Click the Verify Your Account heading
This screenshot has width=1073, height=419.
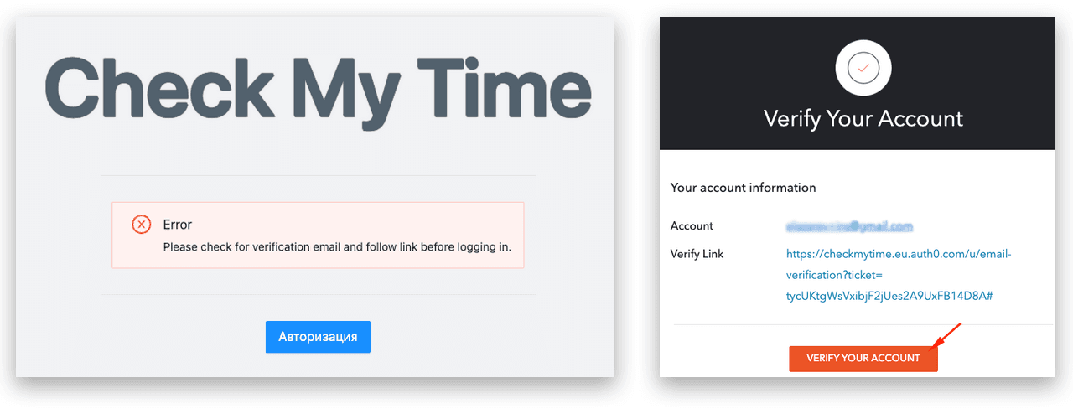pyautogui.click(x=863, y=118)
